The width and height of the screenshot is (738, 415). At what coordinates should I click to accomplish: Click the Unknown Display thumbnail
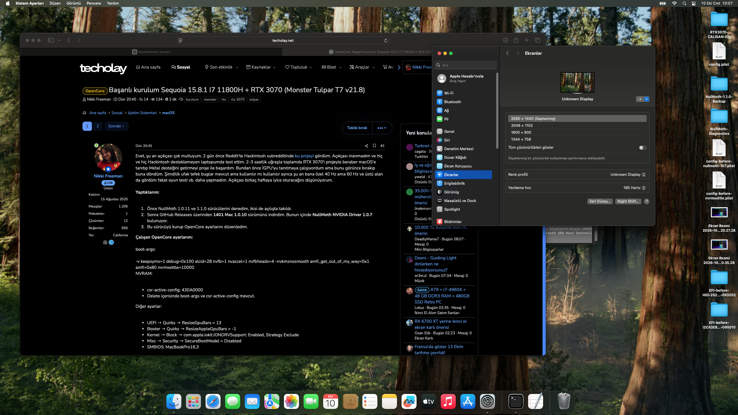pyautogui.click(x=577, y=82)
